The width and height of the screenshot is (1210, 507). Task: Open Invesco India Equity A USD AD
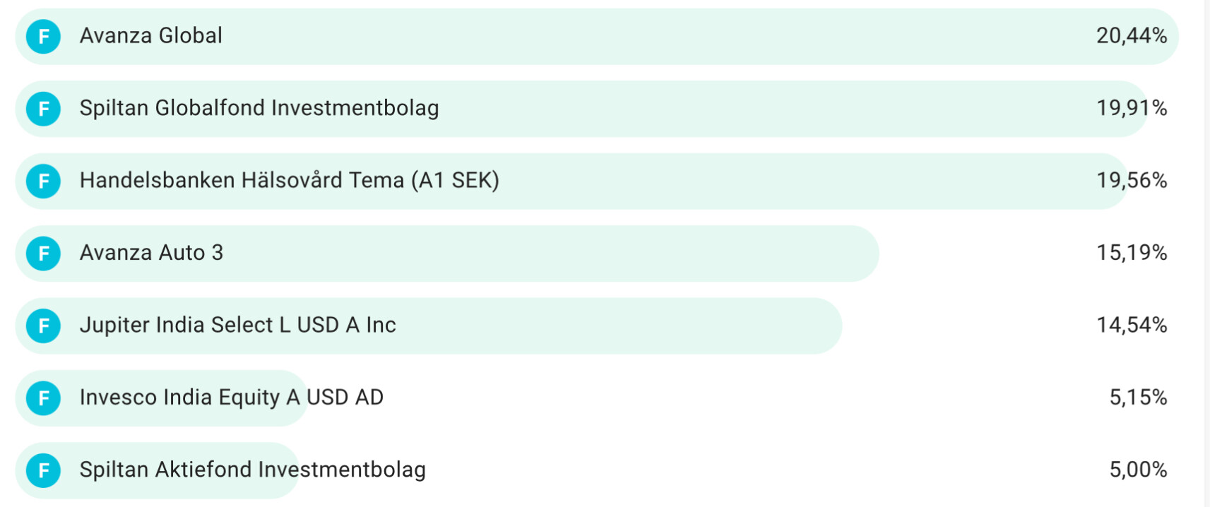coord(231,398)
